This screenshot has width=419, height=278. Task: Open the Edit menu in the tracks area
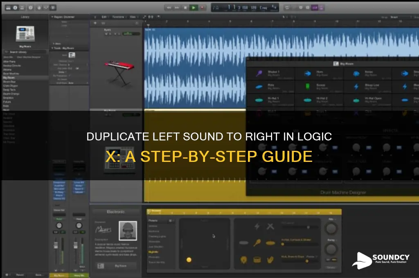point(104,17)
